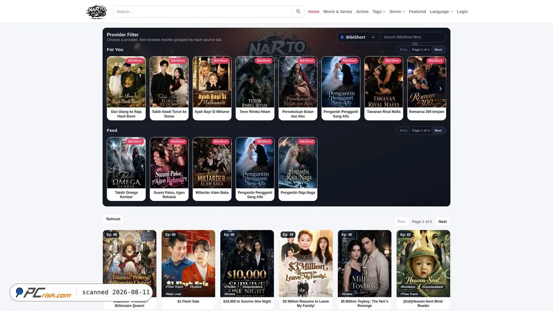Click the #Drama tag on $5 Million Toyboy

[347, 294]
